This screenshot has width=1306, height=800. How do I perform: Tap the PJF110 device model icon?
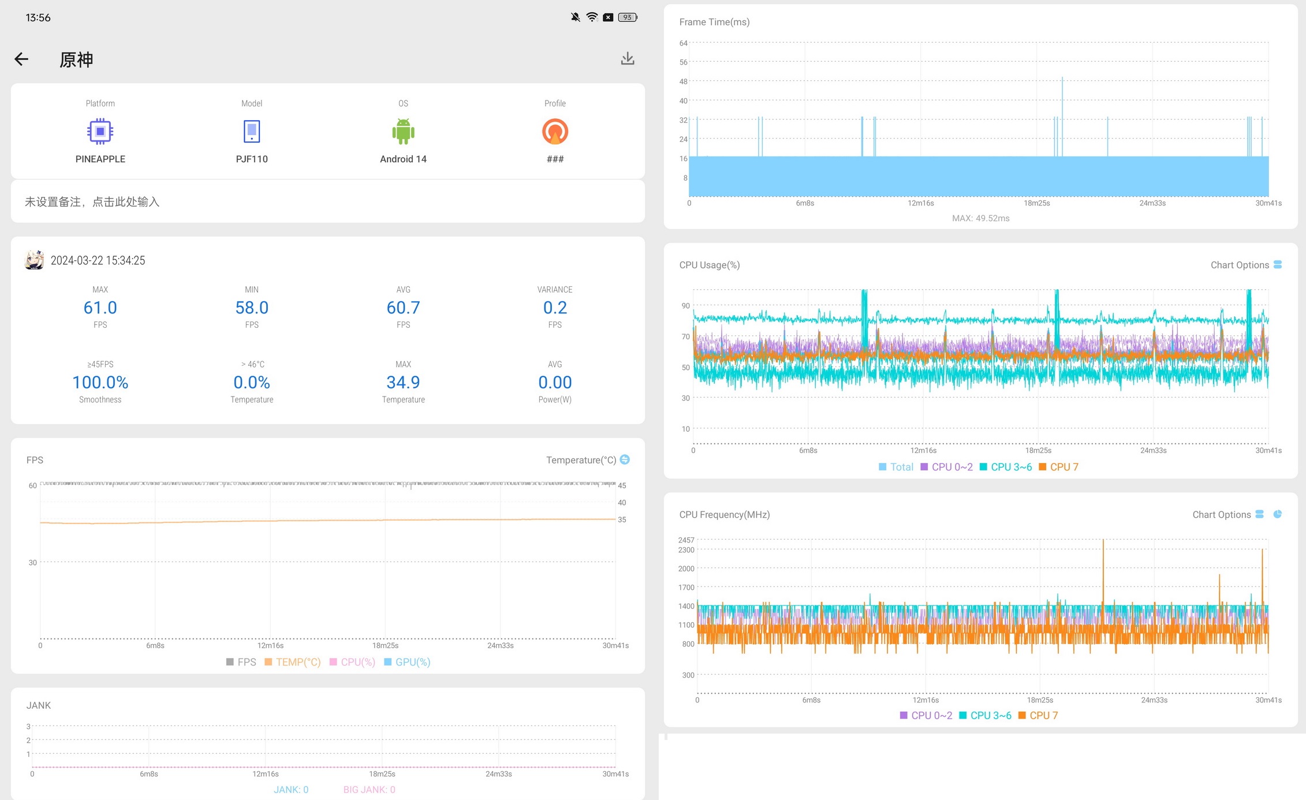click(x=252, y=131)
